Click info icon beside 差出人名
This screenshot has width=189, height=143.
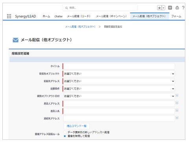pos(177,110)
